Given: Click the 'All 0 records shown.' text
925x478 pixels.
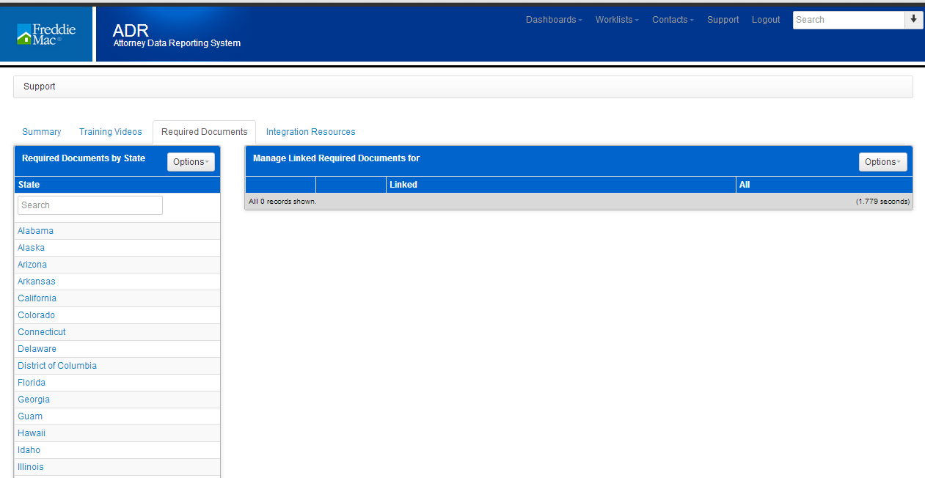Looking at the screenshot, I should tap(282, 202).
